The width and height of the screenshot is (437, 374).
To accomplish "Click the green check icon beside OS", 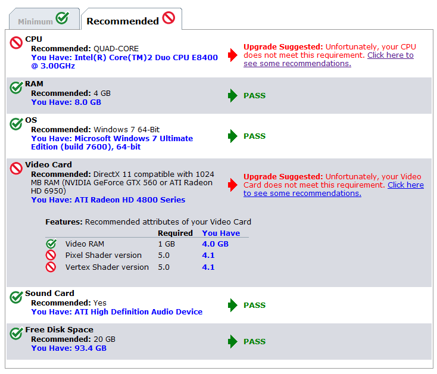I will coord(16,124).
